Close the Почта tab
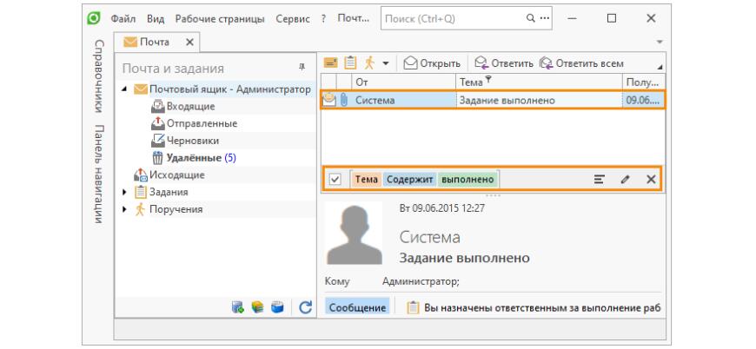Screen dimensions: 756x349 [x=189, y=43]
